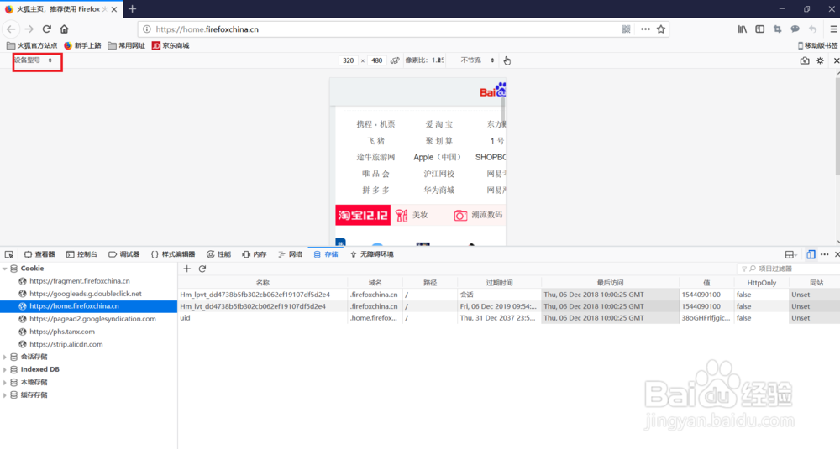Screen dimensions: 840x449
Task: Expand the Indexed DB node
Action: click(5, 369)
